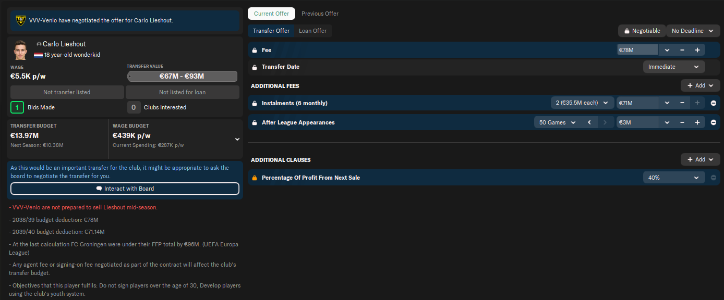This screenshot has height=300, width=724.
Task: Click the €13.97M transfer budget value
Action: (25, 135)
